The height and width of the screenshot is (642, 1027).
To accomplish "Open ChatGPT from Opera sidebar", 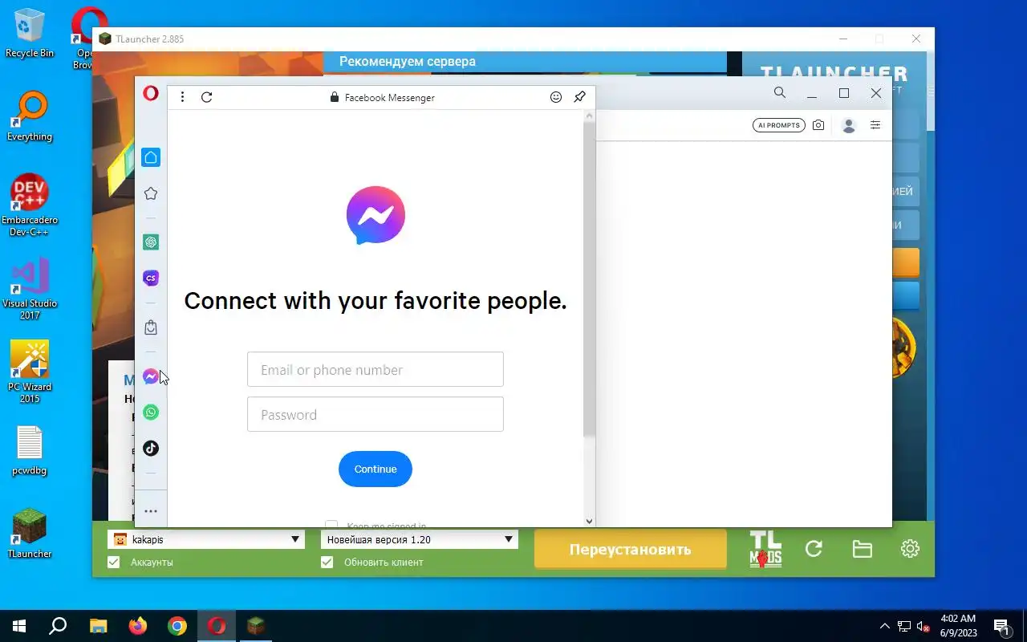I will (151, 242).
